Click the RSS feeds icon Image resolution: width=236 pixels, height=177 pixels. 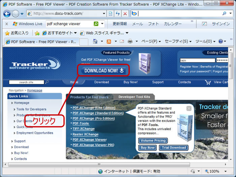point(109,41)
